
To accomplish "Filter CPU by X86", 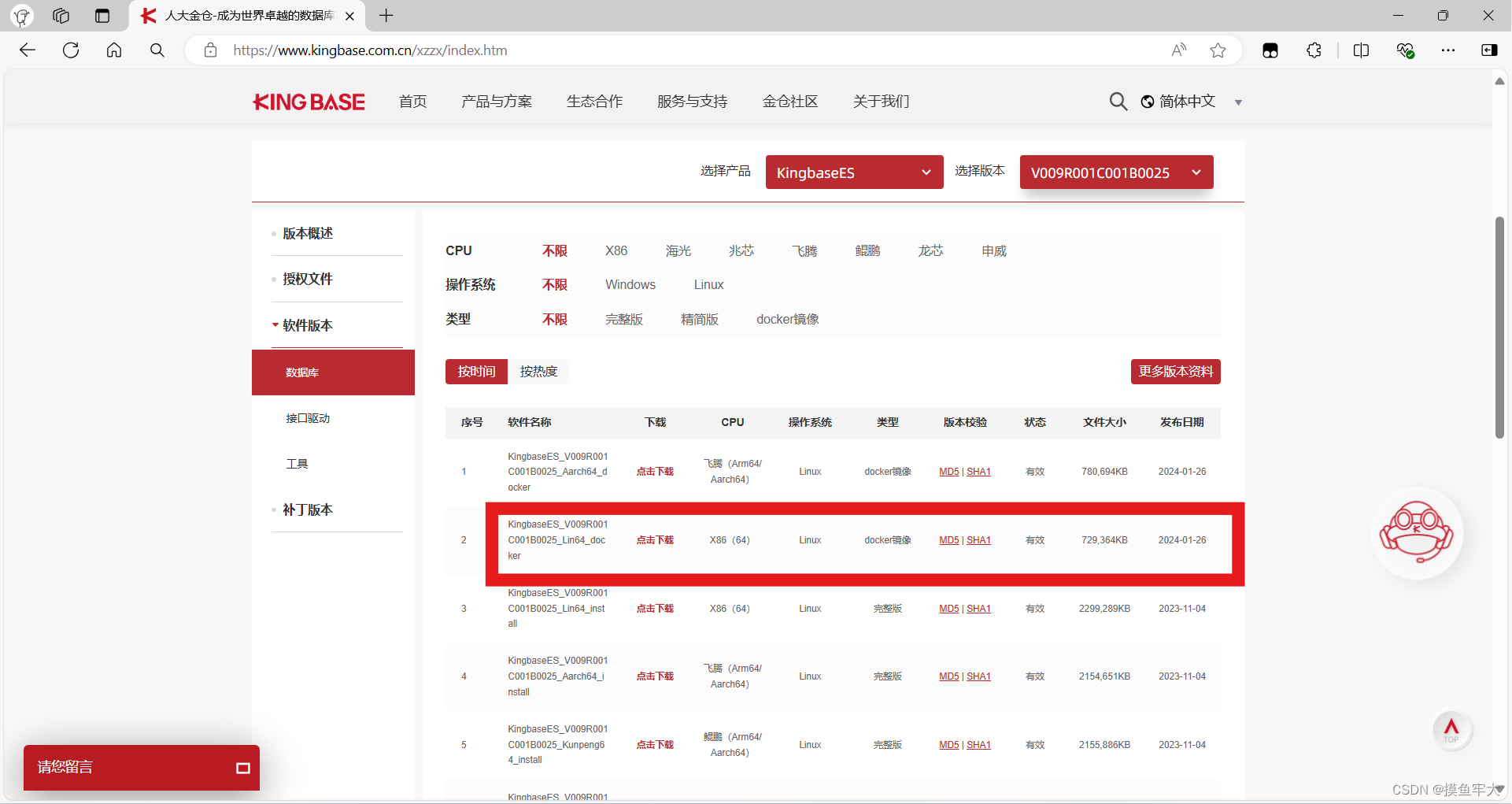I will click(x=616, y=250).
